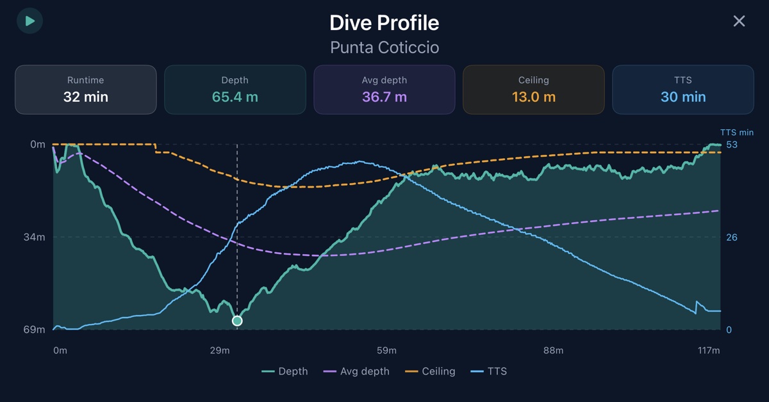Select the Depth 65.4 m card
Screen dimensions: 769x402
pos(235,90)
